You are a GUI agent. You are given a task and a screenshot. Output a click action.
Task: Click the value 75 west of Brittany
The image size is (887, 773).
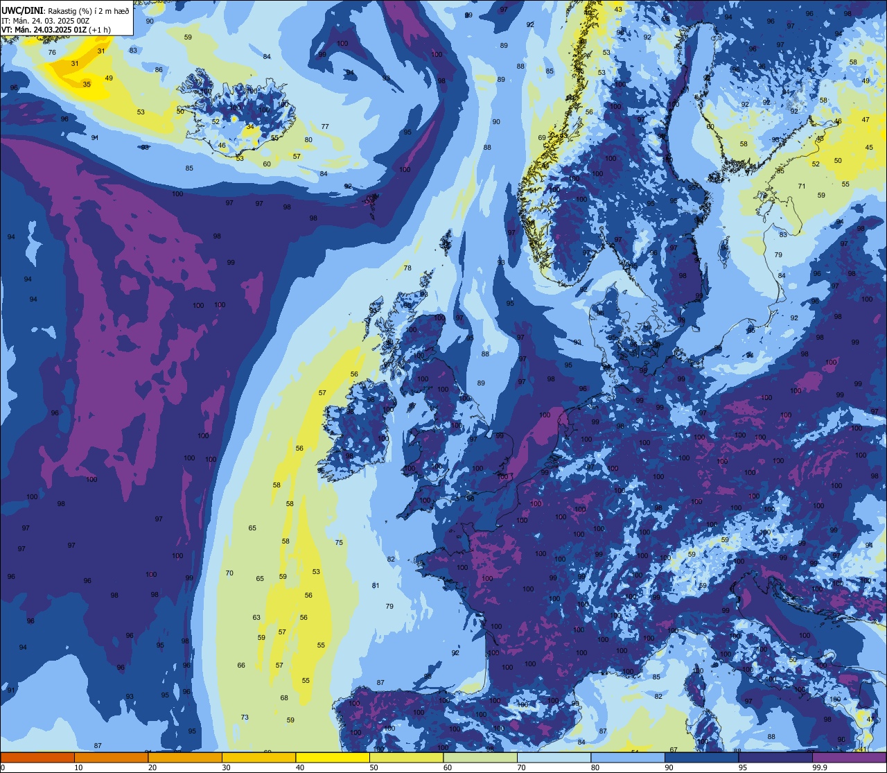tap(339, 543)
